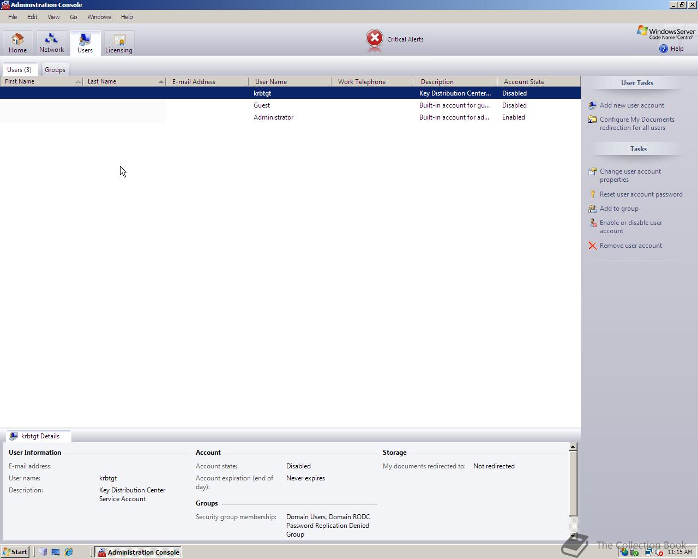Click the Change user account properties icon

[593, 171]
